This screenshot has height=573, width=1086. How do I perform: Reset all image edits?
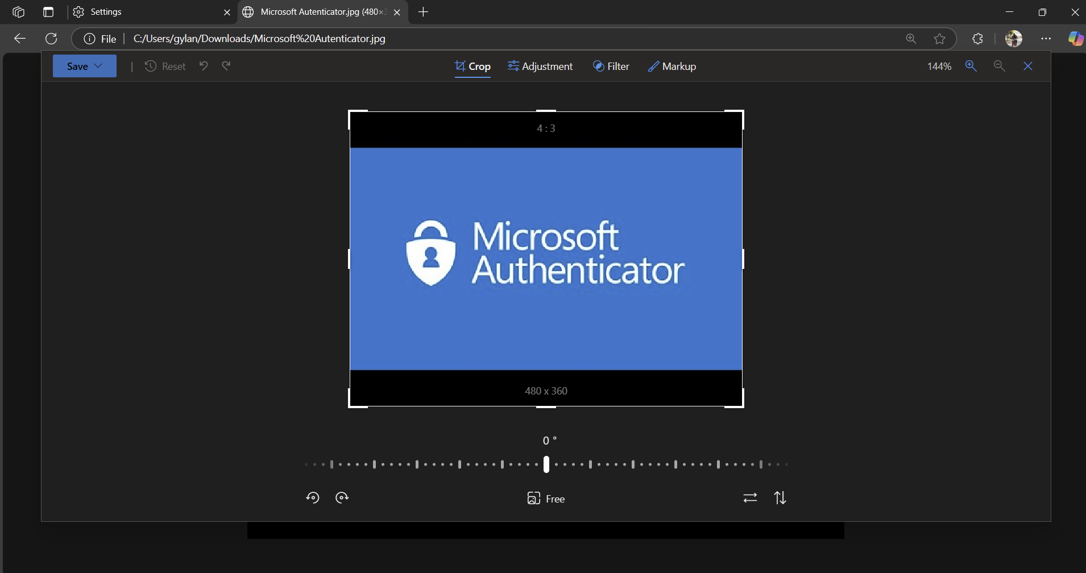click(165, 67)
